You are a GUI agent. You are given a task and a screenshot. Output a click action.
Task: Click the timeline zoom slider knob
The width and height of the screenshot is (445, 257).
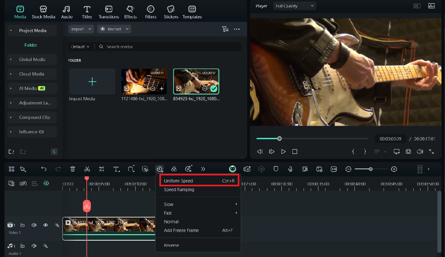pos(371,169)
